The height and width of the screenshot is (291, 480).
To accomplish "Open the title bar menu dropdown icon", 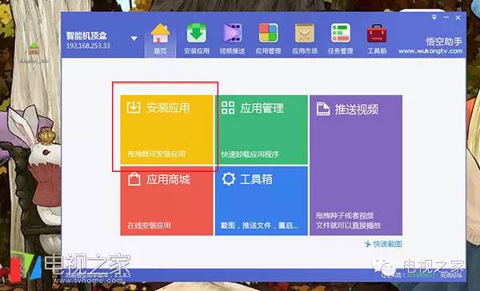I will click(434, 18).
